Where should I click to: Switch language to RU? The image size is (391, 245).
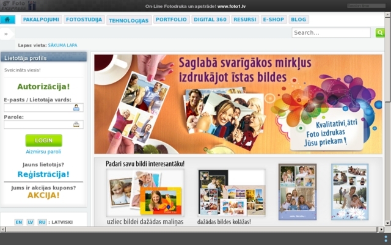click(x=42, y=222)
